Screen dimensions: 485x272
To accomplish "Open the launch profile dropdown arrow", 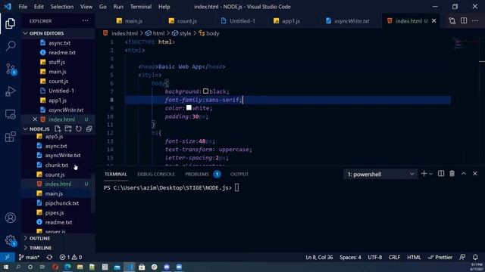I will coord(431,174).
